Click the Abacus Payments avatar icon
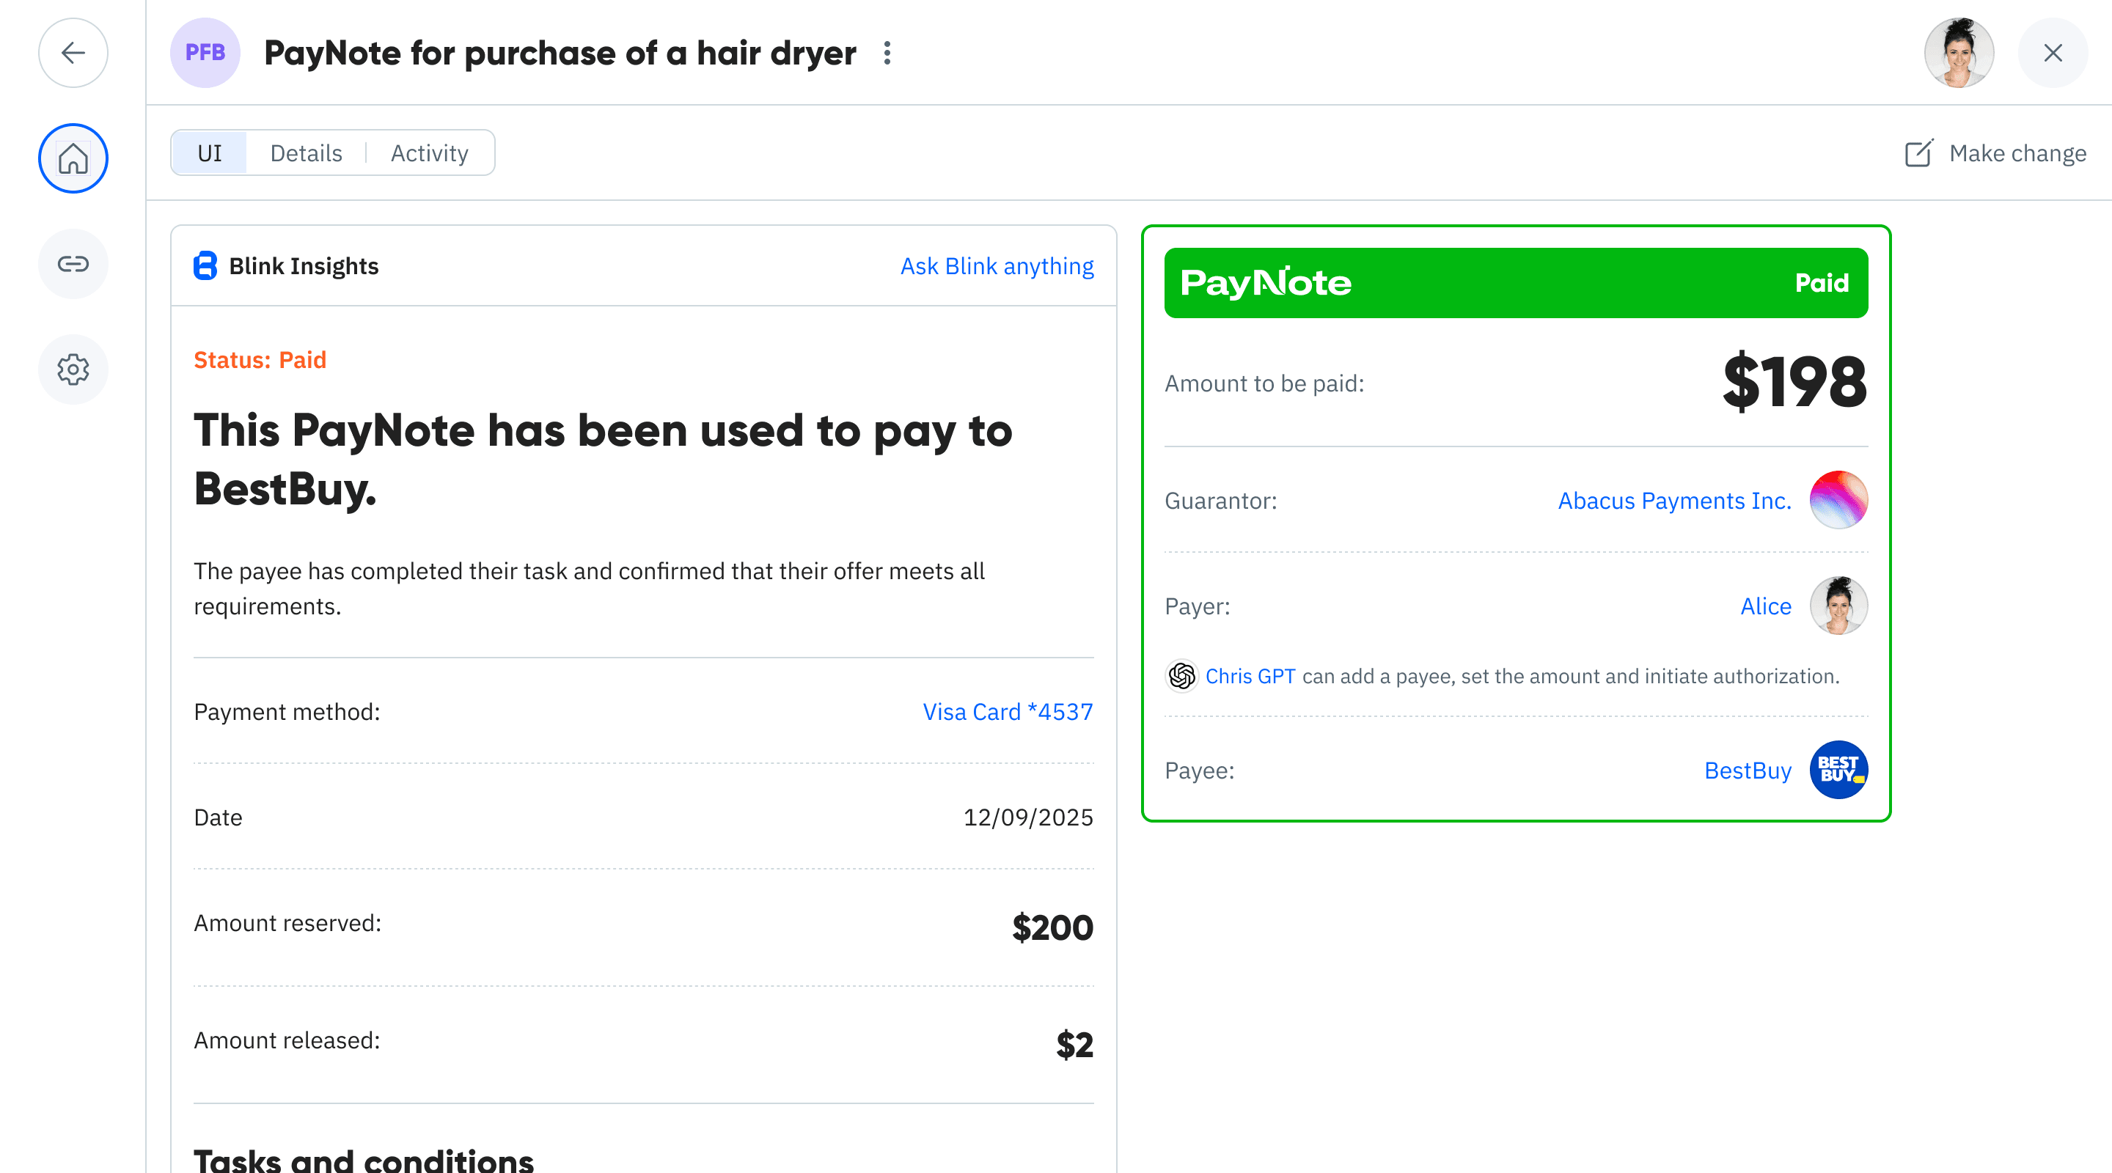2112x1173 pixels. (x=1838, y=500)
